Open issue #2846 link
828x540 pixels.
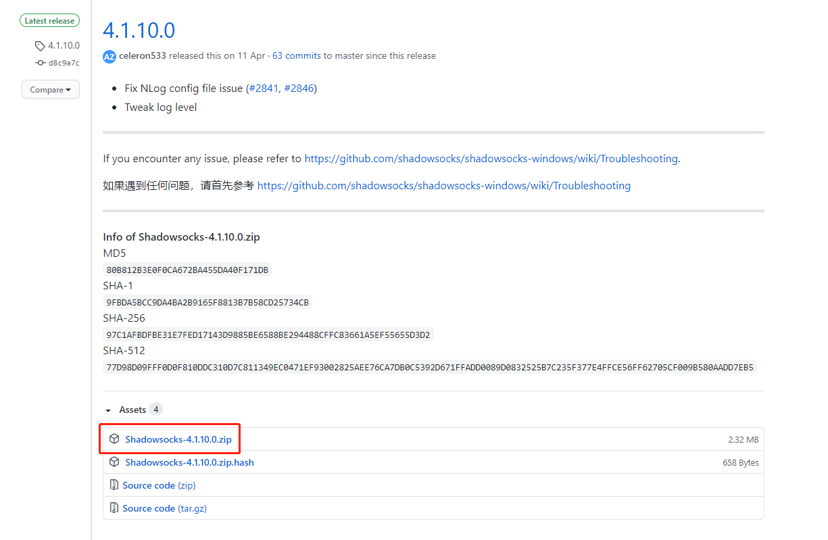[x=299, y=89]
